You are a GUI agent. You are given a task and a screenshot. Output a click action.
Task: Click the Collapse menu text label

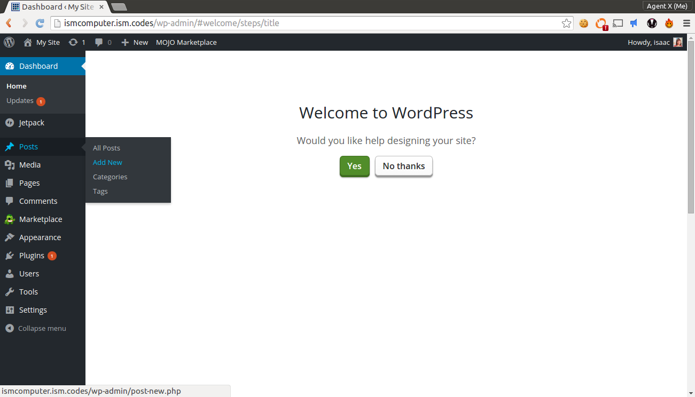pyautogui.click(x=42, y=328)
